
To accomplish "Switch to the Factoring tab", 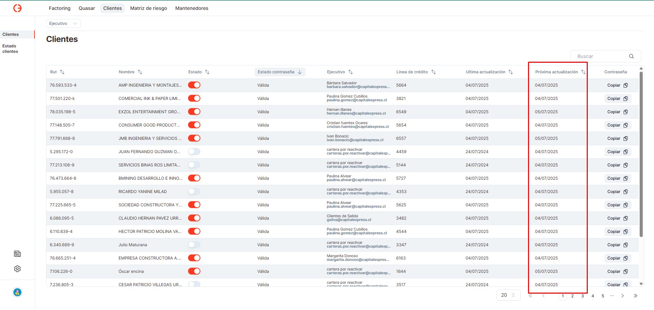I will (x=59, y=8).
